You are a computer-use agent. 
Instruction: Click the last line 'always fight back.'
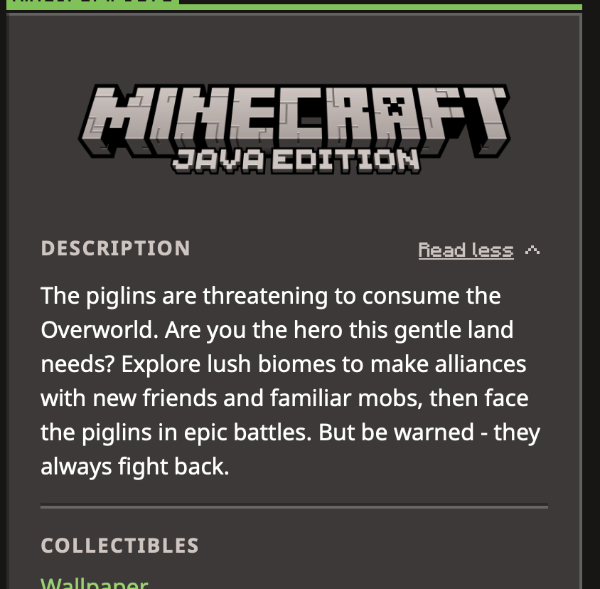(134, 467)
